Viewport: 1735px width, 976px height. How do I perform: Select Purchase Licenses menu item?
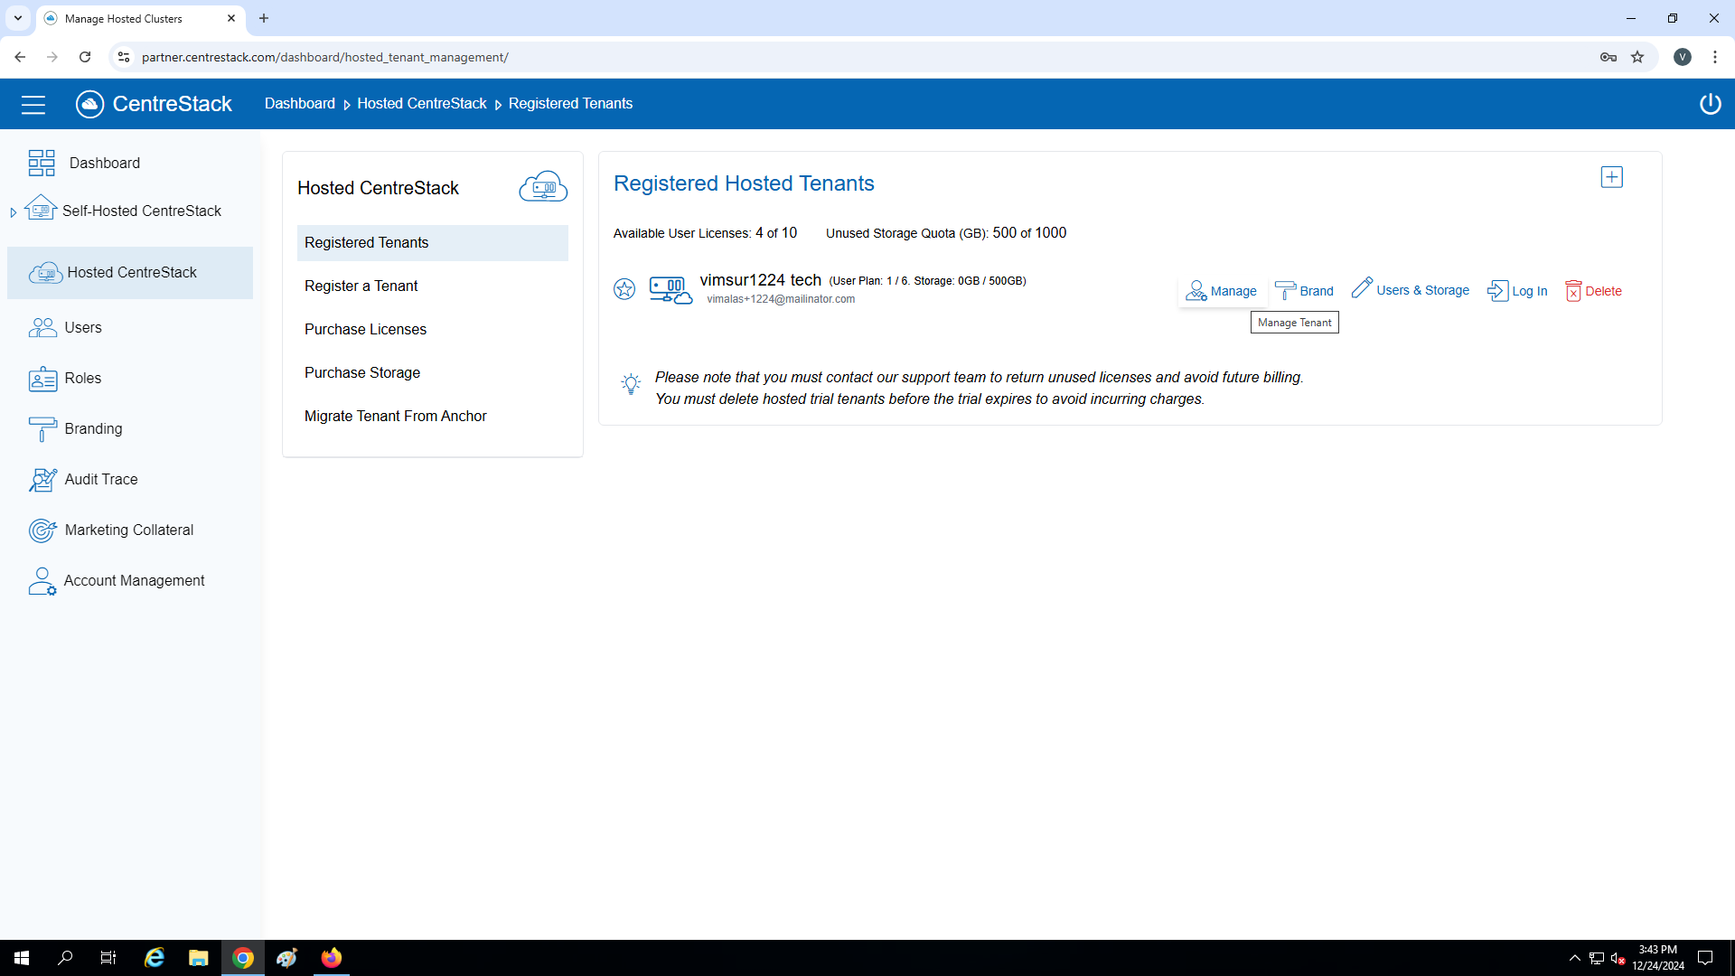(432, 330)
